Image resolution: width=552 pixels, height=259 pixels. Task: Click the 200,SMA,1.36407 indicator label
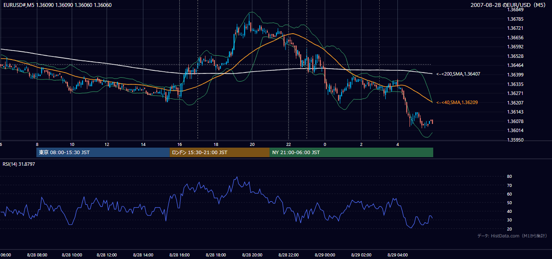click(x=458, y=74)
